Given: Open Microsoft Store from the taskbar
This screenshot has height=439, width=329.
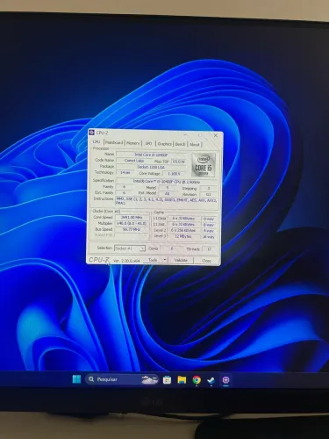Looking at the screenshot, I should pyautogui.click(x=167, y=380).
